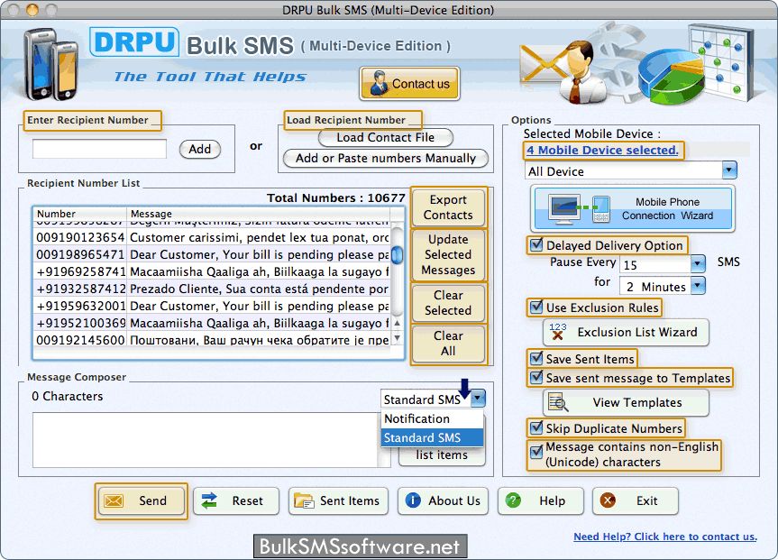Open Mobile Phone Connection Wizard
This screenshot has width=778, height=560.
click(633, 208)
